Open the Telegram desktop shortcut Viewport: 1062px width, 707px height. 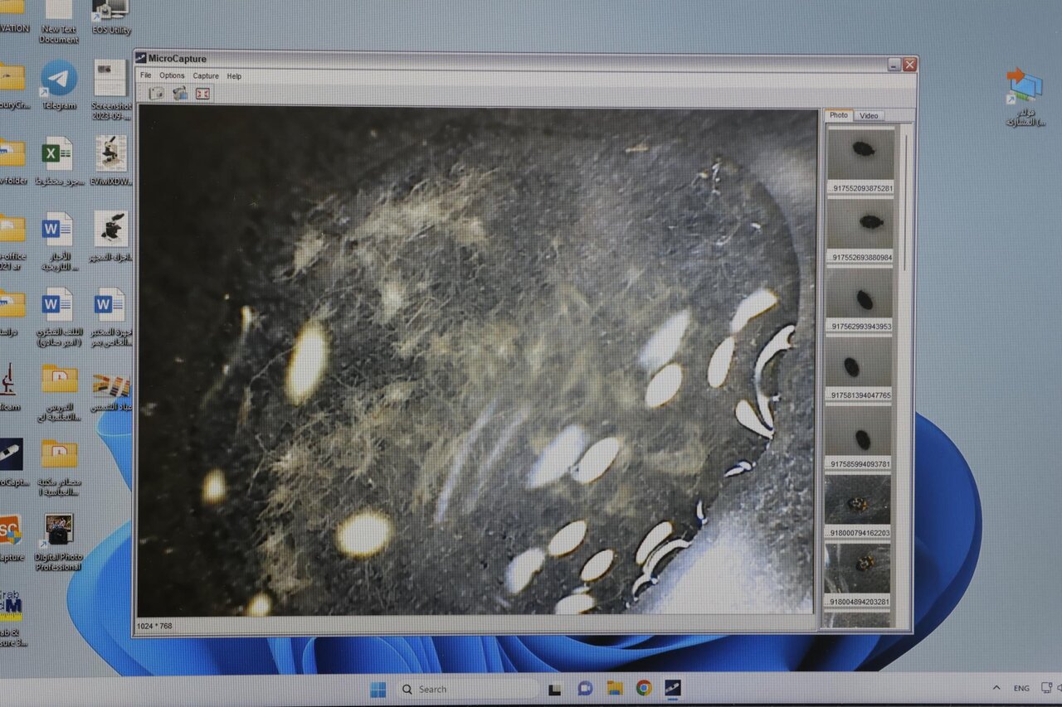coord(59,81)
